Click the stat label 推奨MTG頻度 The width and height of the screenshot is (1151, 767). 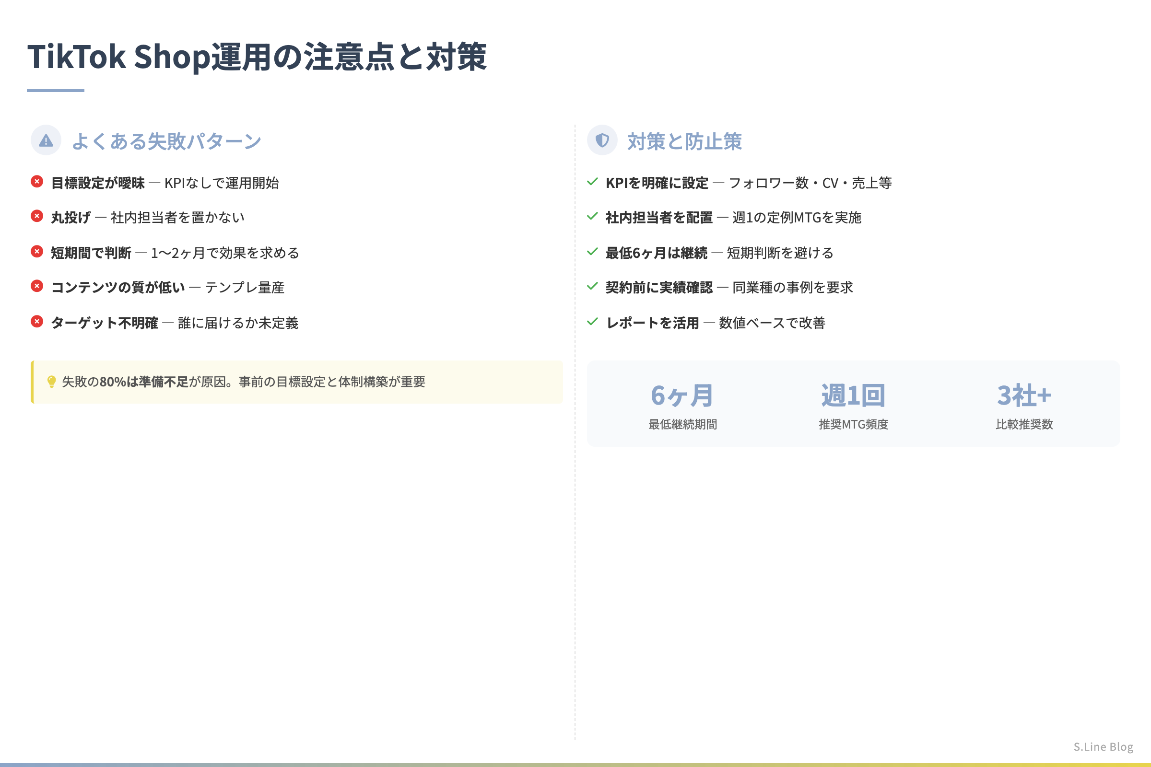coord(854,424)
